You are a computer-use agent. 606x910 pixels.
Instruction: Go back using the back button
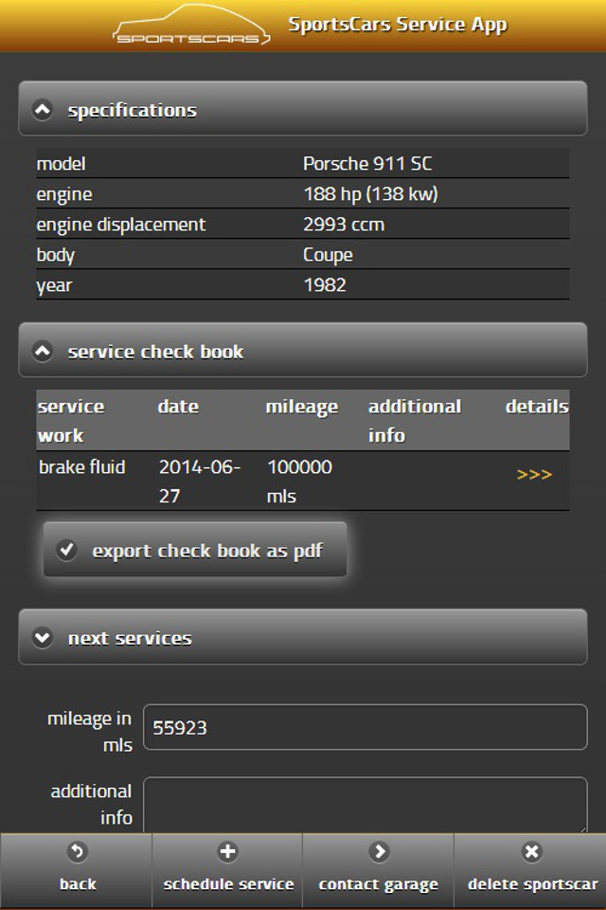[x=76, y=870]
